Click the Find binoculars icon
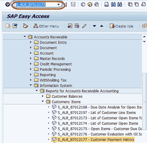The width and height of the screenshot is (147, 143). point(113,4)
